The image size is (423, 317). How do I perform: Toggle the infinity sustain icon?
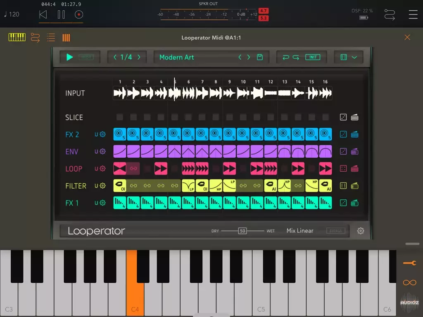[409, 282]
